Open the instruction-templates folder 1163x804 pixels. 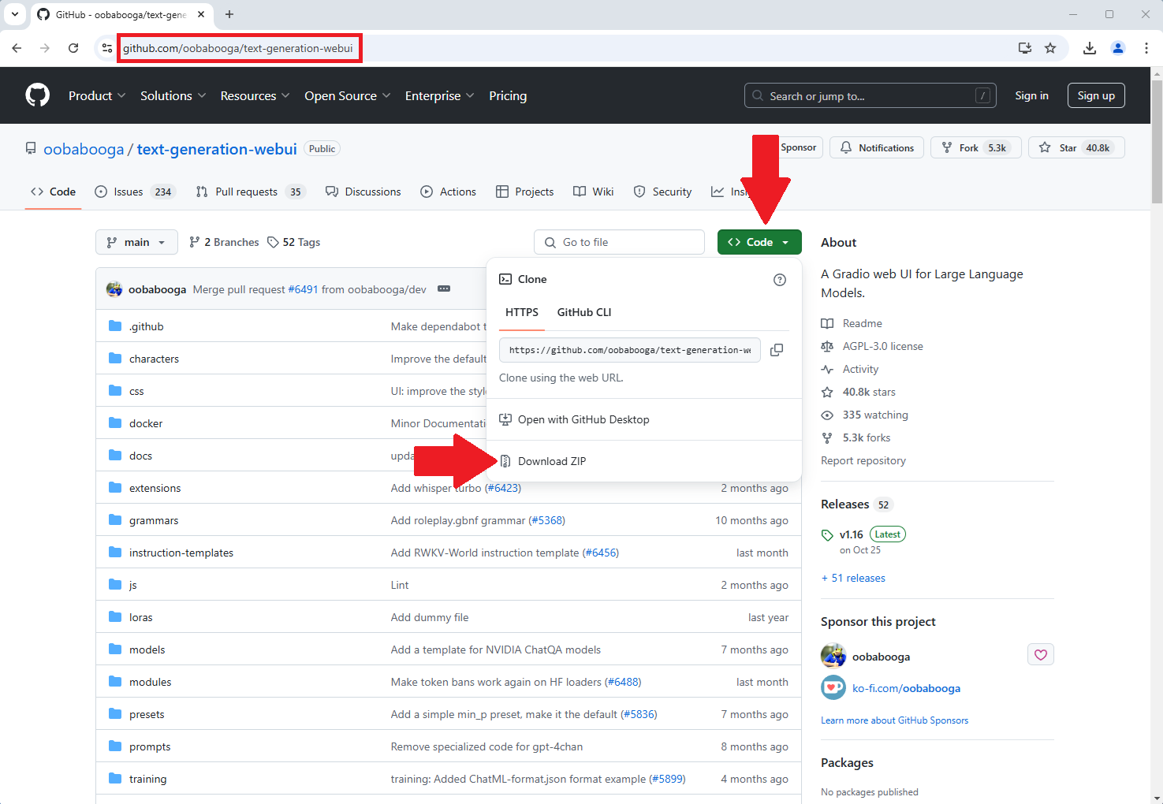click(181, 553)
